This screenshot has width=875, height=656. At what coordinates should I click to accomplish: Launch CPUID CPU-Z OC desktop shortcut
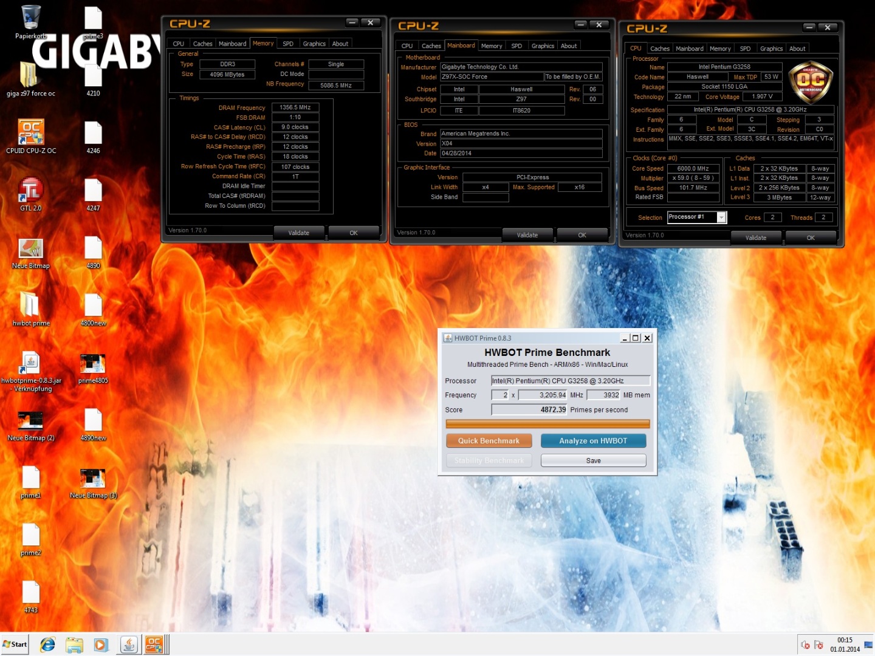30,132
